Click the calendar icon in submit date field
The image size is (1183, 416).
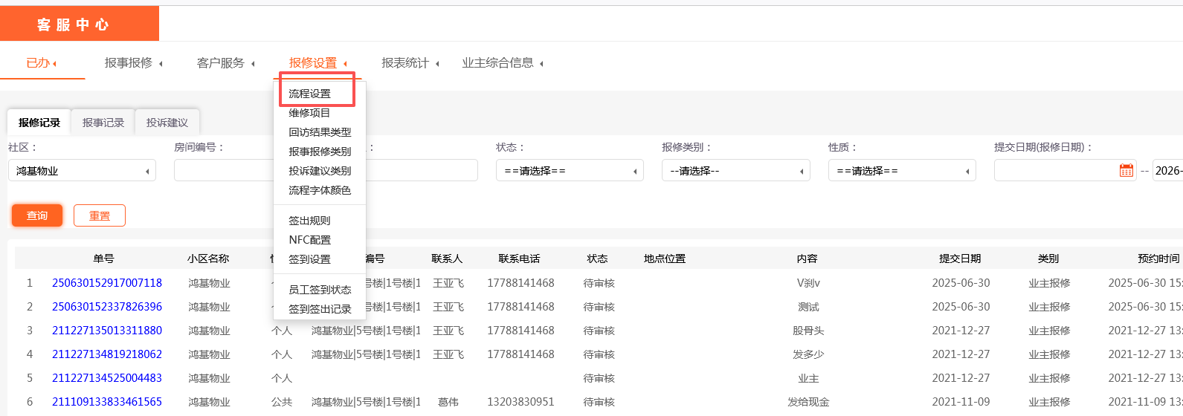pos(1126,171)
